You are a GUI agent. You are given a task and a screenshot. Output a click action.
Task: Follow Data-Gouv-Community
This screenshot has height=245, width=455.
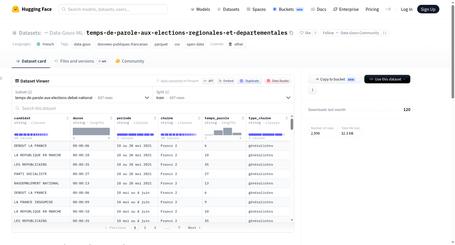point(351,33)
